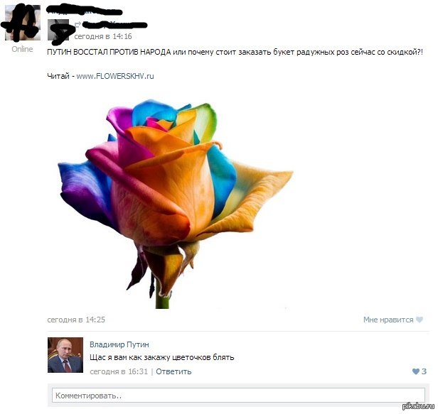Click the heart icon beside Мне нравится

pyautogui.click(x=420, y=320)
